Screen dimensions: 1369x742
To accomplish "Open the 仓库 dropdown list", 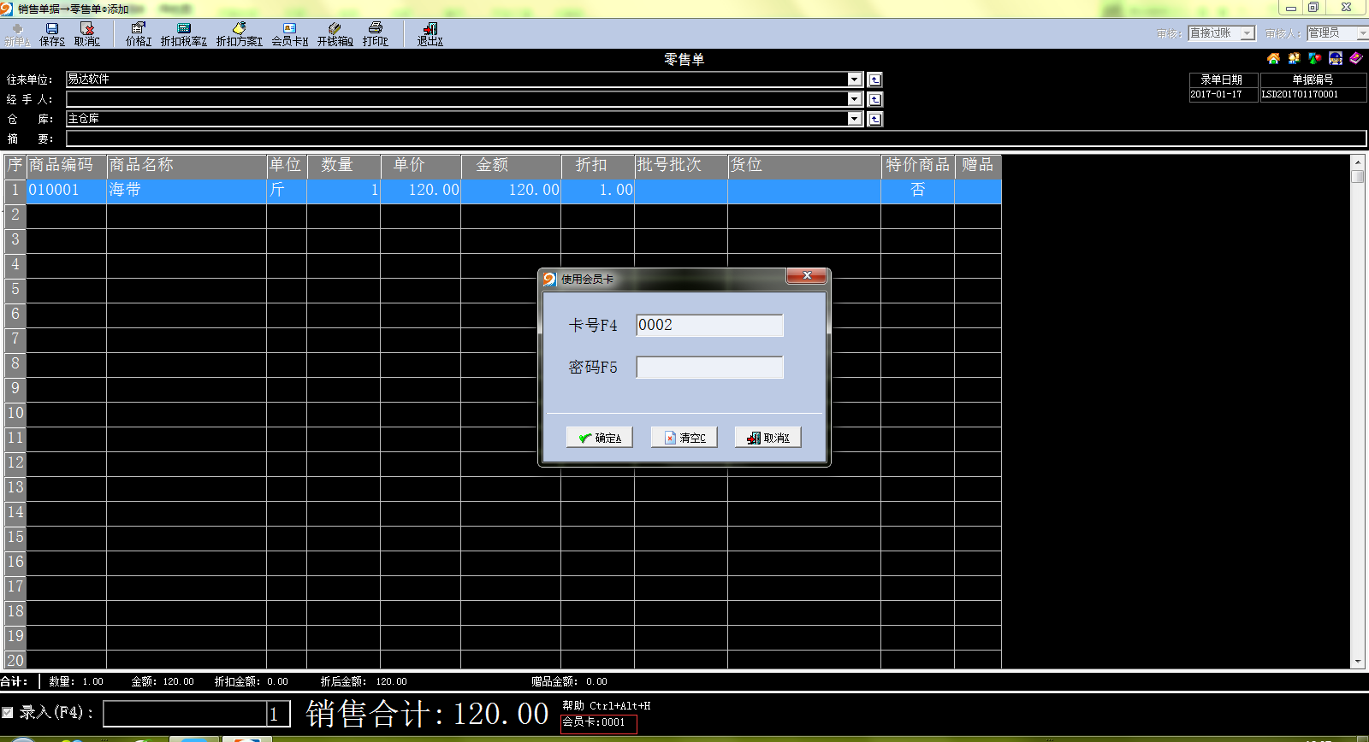I will tap(854, 119).
